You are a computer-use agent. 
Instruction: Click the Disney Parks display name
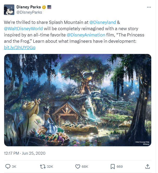(28, 7)
